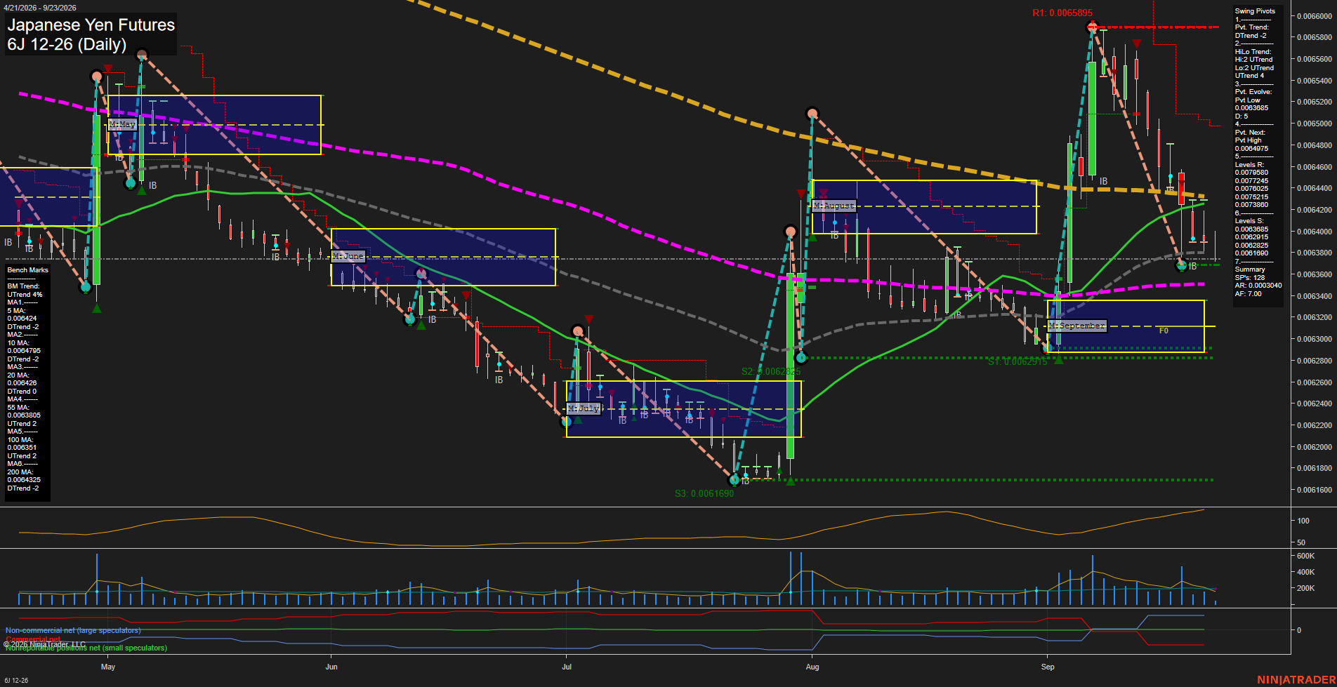Click the F0 label in September box

point(1164,331)
